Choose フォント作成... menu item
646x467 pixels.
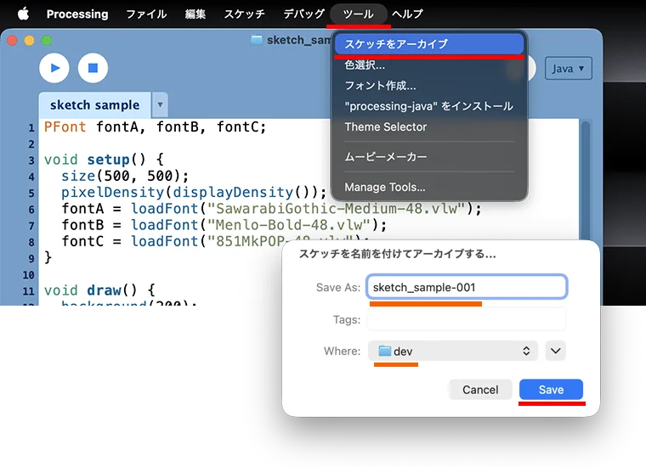[x=429, y=86]
